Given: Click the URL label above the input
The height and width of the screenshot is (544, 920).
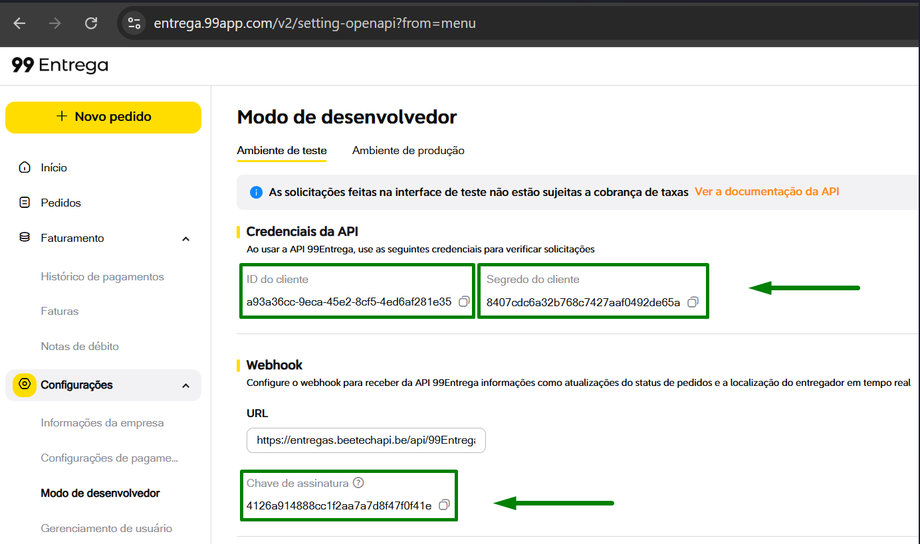Looking at the screenshot, I should (x=257, y=413).
